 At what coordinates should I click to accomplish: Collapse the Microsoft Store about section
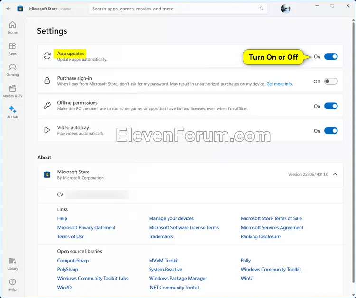click(x=335, y=174)
